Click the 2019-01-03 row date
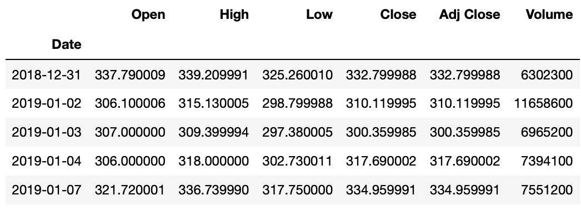 46,132
